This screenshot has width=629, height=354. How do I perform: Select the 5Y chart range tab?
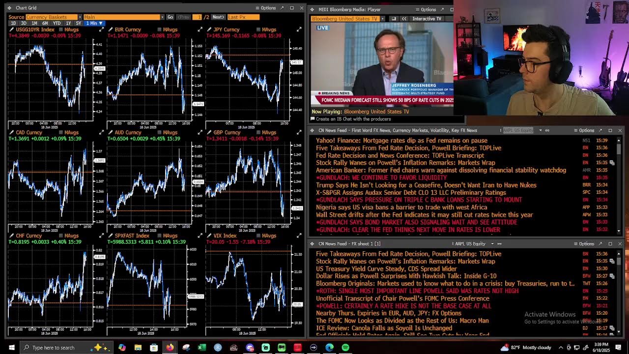pos(79,23)
